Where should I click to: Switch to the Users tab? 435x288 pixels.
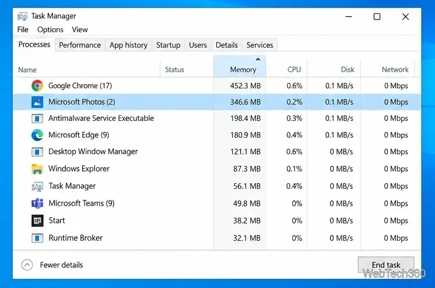(x=198, y=45)
